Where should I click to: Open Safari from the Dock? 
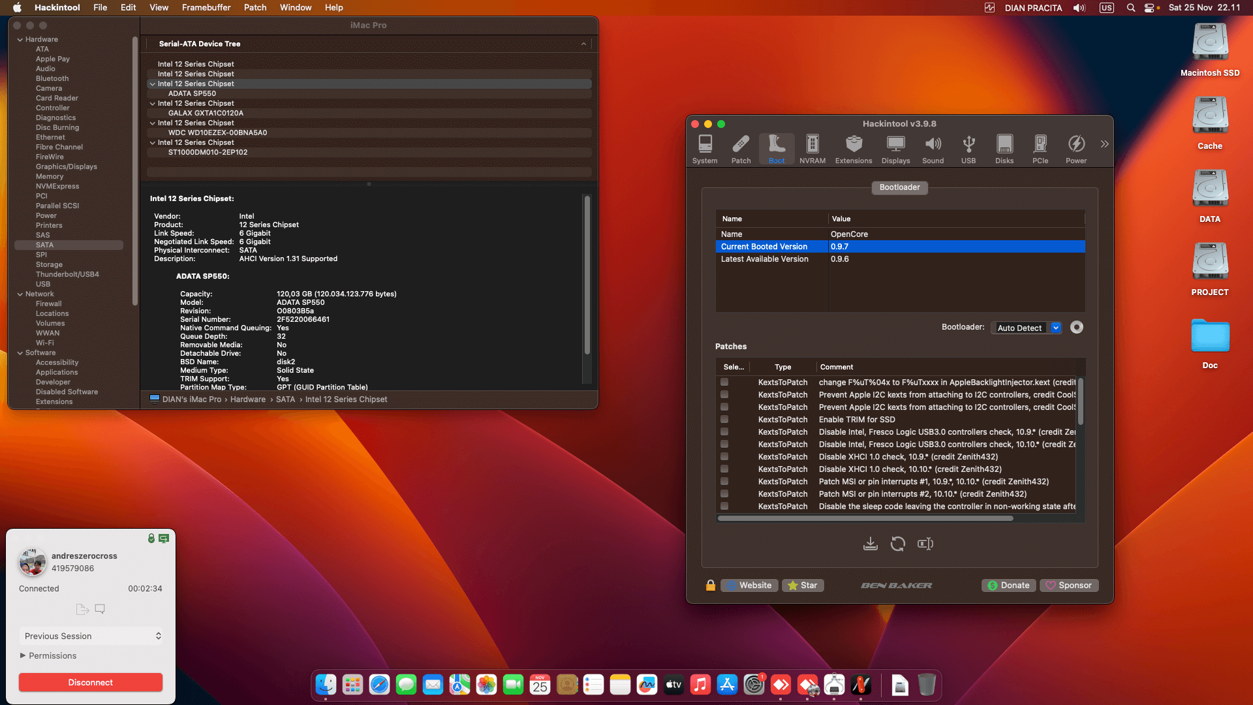379,685
